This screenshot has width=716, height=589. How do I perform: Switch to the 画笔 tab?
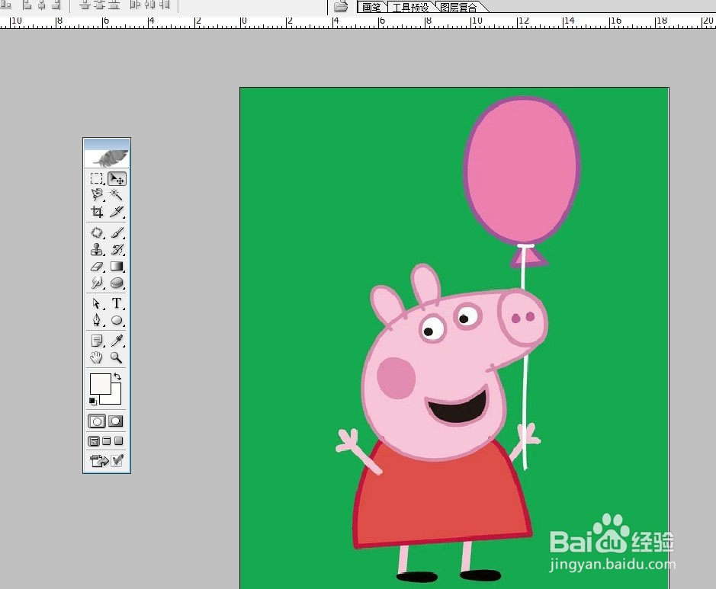pos(371,8)
